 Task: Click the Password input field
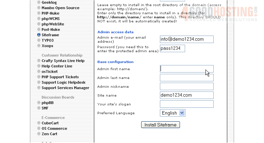pyautogui.click(x=172, y=48)
